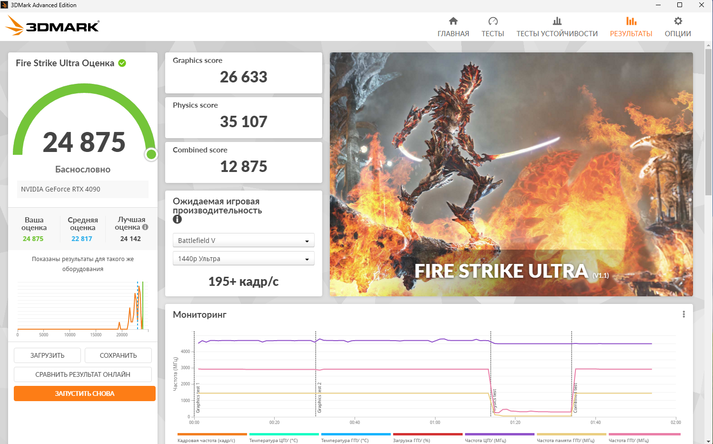Open the Мониторинг three-dot menu

[683, 314]
